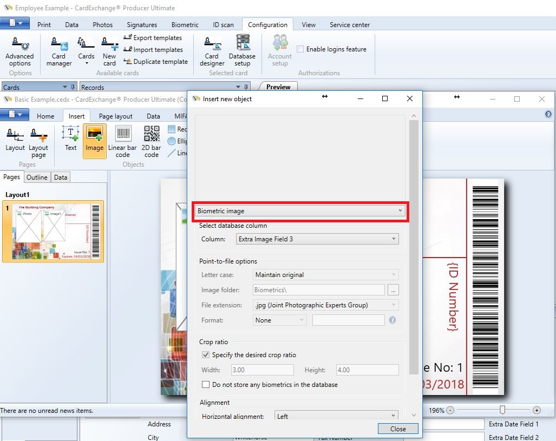Click Duplicate template
The width and height of the screenshot is (556, 441).
(156, 61)
